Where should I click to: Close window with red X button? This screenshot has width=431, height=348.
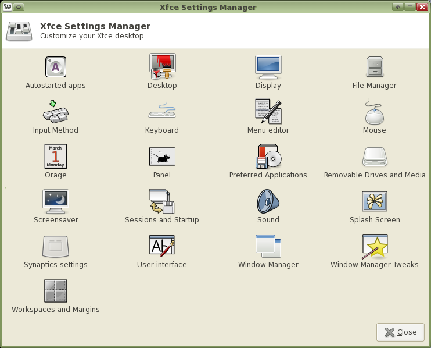click(x=422, y=7)
